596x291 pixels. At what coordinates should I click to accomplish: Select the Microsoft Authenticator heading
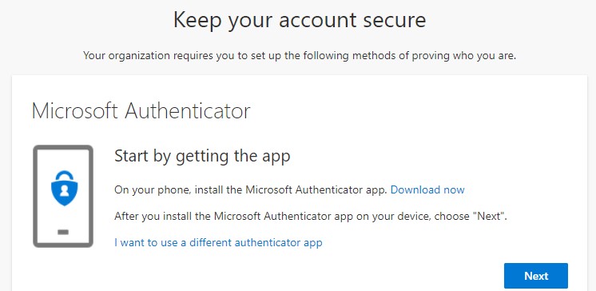pyautogui.click(x=141, y=111)
